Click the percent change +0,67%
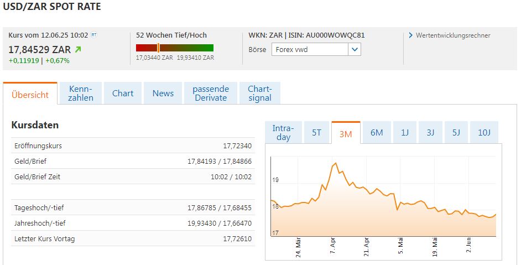This screenshot has height=265, width=521. pyautogui.click(x=58, y=60)
